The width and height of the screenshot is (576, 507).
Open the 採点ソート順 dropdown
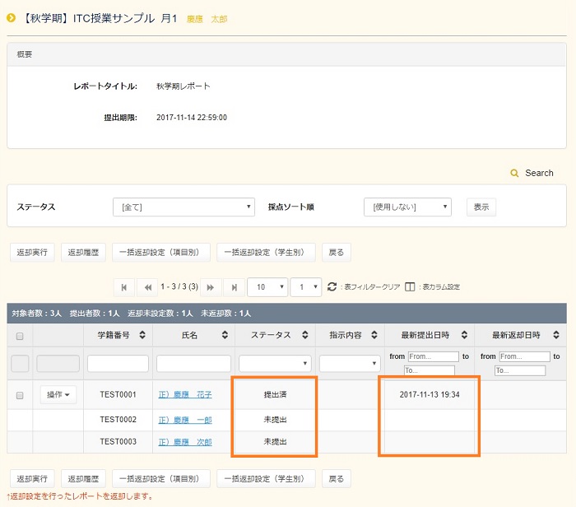[x=407, y=207]
